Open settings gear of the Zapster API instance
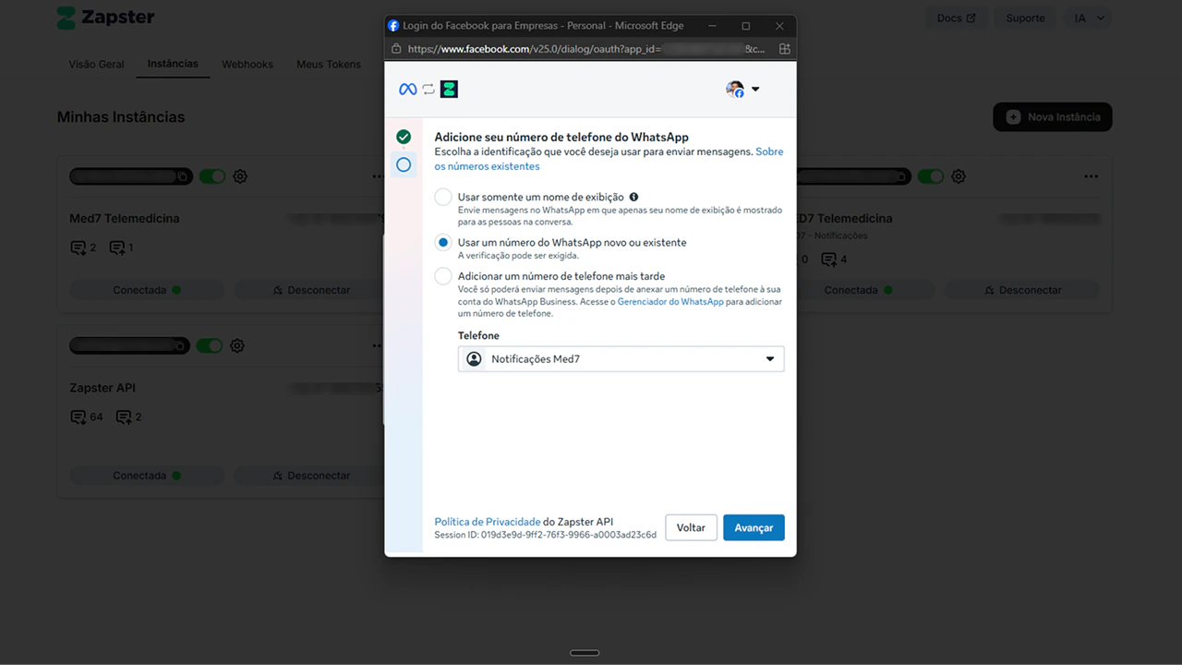 [x=237, y=345]
